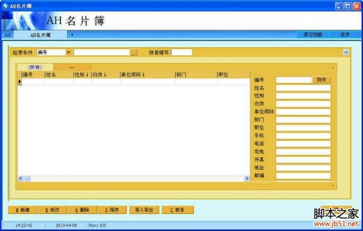Click the 部门 column header
The width and height of the screenshot is (363, 231).
(196, 75)
